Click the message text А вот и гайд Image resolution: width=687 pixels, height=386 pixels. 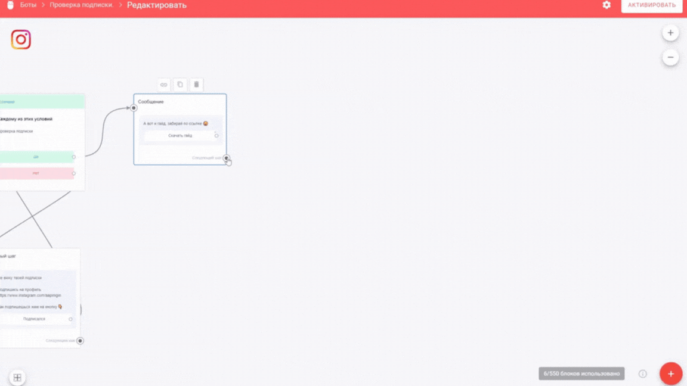175,123
